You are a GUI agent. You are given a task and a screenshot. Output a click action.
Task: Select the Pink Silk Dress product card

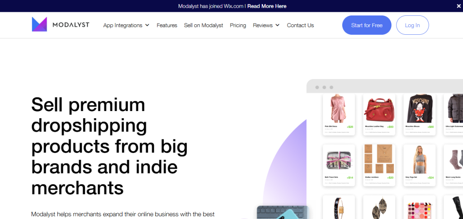pyautogui.click(x=339, y=114)
